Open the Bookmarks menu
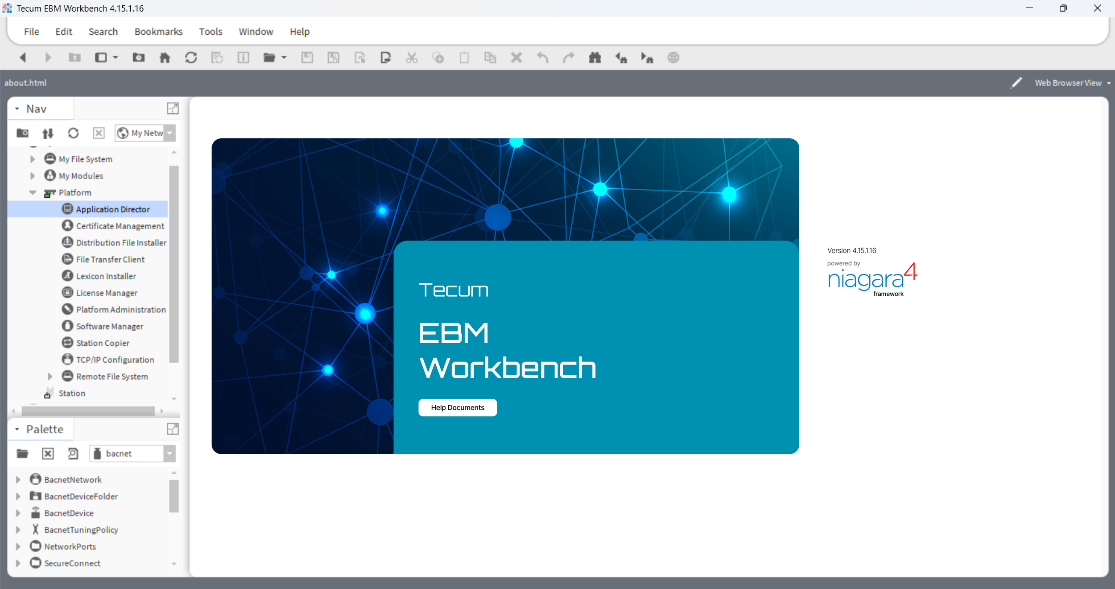1115x589 pixels. pyautogui.click(x=158, y=32)
